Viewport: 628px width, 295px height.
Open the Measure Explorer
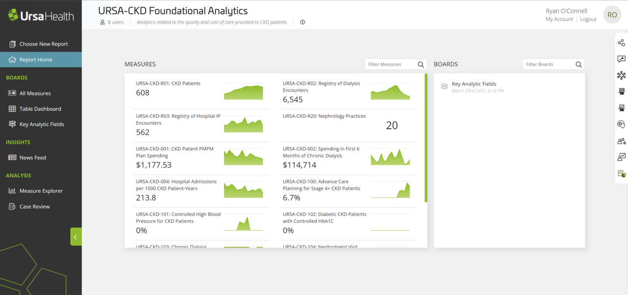click(41, 190)
